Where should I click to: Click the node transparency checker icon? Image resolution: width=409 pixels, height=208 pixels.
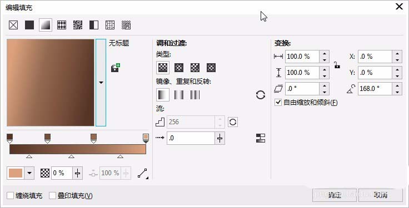tap(45, 173)
